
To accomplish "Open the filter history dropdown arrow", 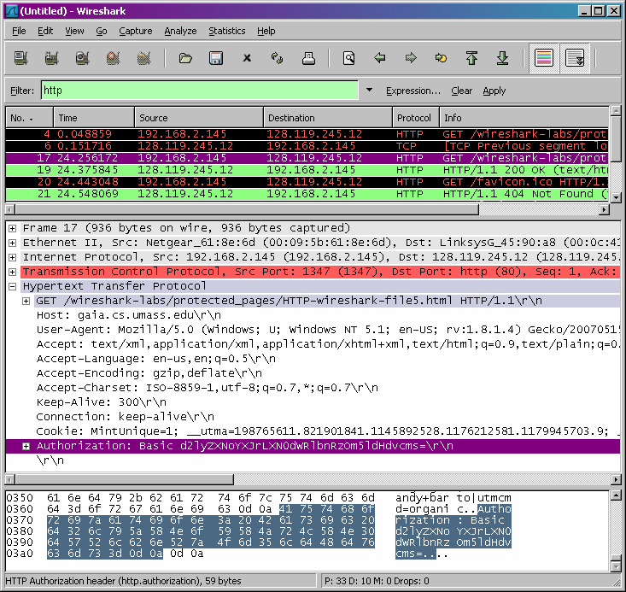I will pos(369,91).
